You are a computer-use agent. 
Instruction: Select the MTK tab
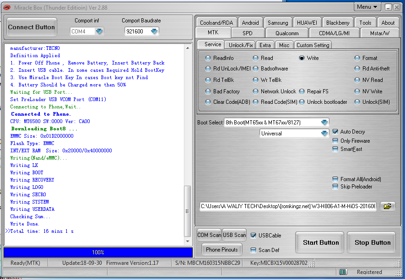click(213, 32)
